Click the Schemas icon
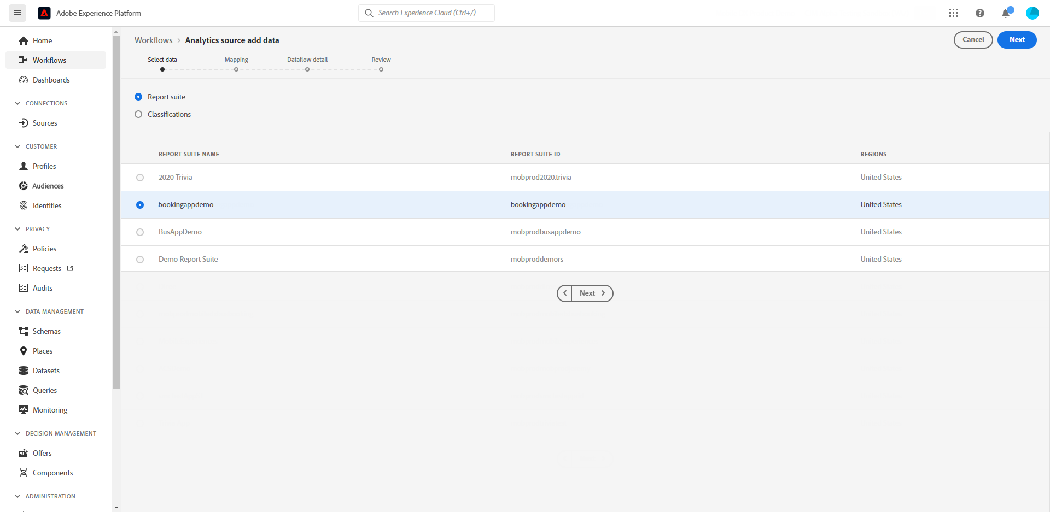Viewport: 1050px width, 512px height. tap(24, 331)
